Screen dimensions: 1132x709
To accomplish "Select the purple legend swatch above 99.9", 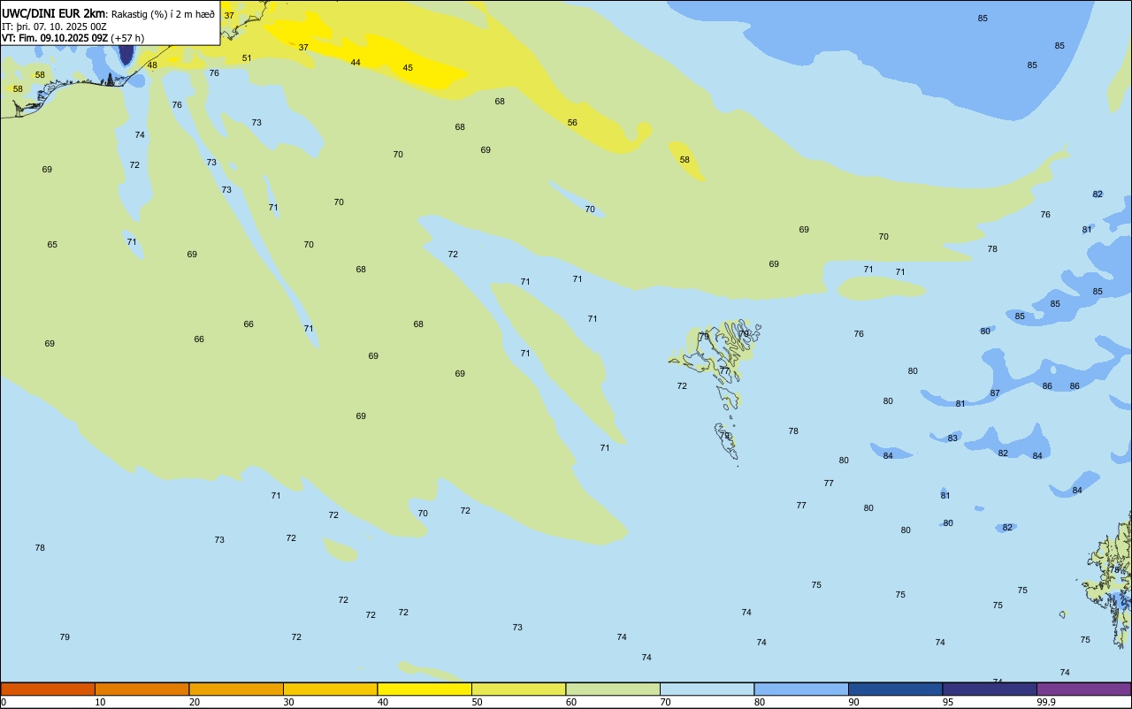I will (1083, 689).
